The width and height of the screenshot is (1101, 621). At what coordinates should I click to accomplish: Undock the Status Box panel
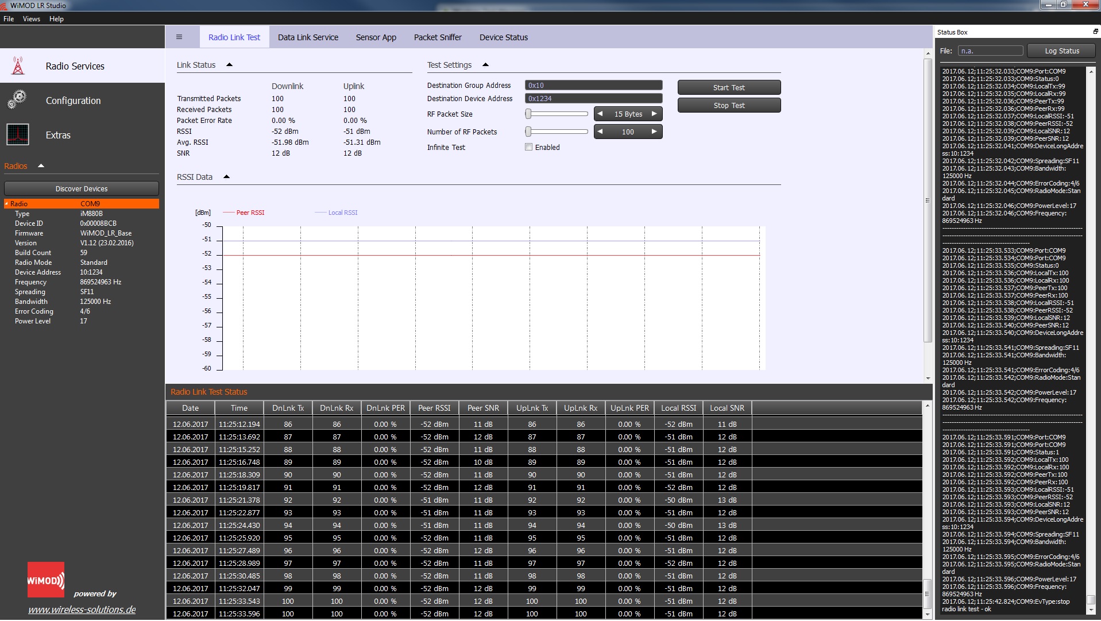click(1095, 32)
